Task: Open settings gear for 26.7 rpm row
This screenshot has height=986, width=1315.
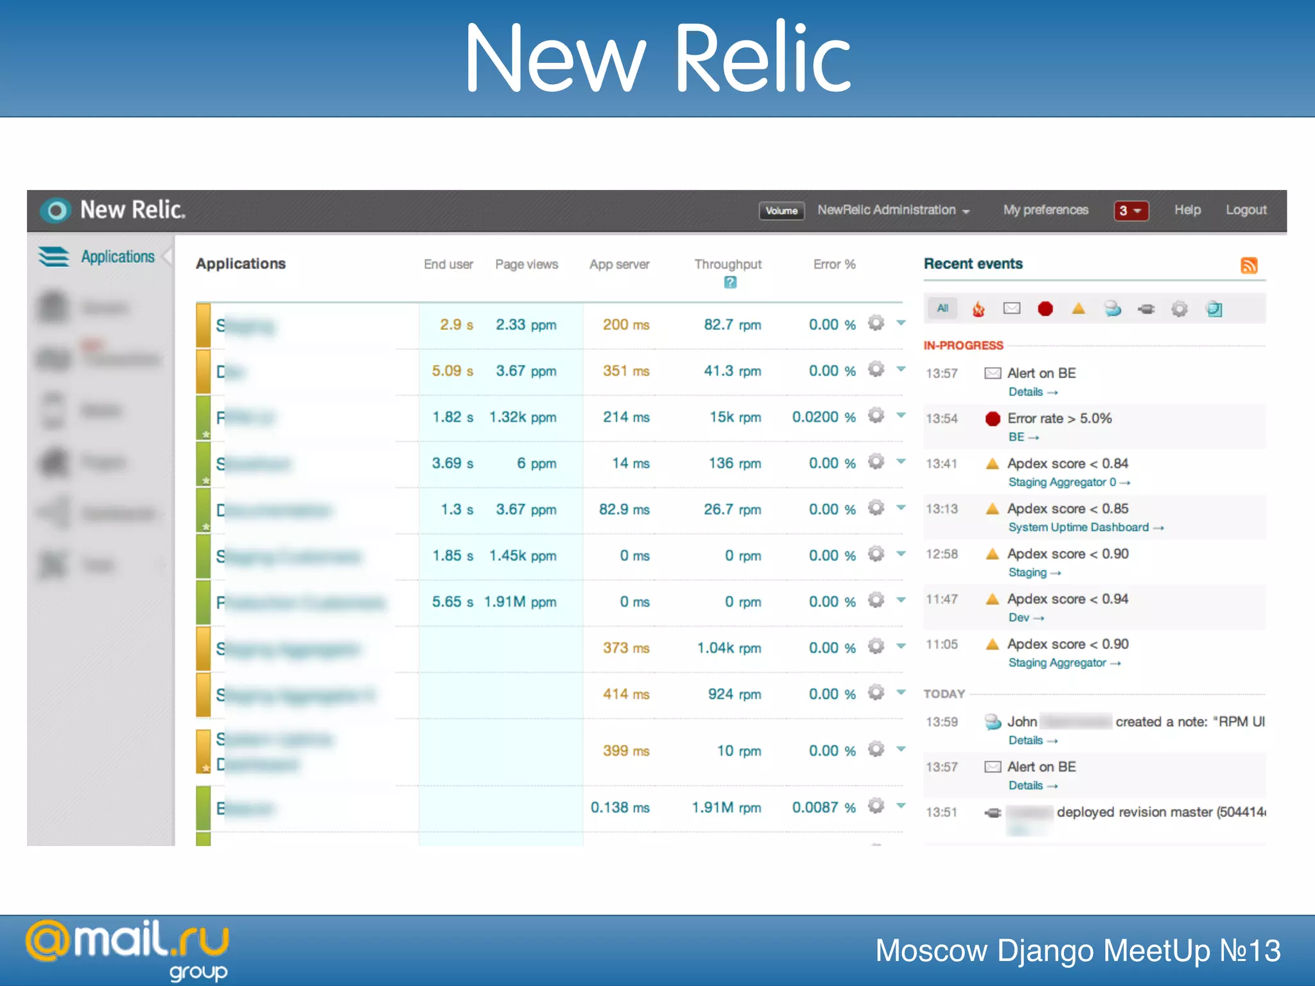Action: 876,508
